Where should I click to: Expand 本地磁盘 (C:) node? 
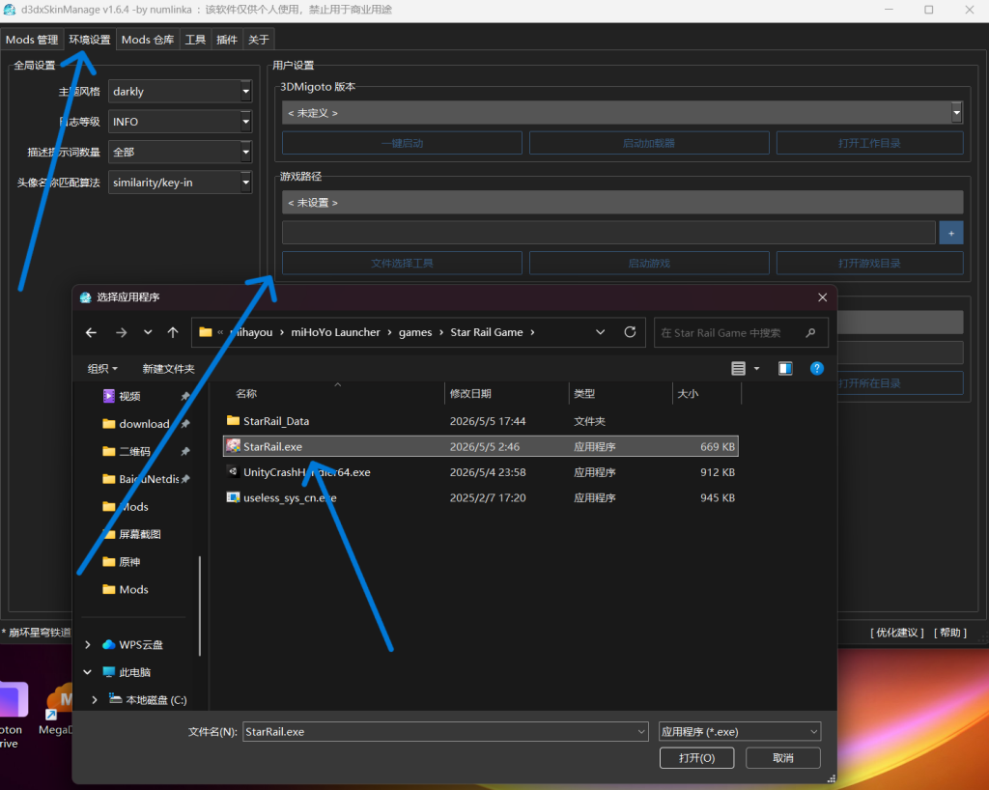tap(95, 700)
